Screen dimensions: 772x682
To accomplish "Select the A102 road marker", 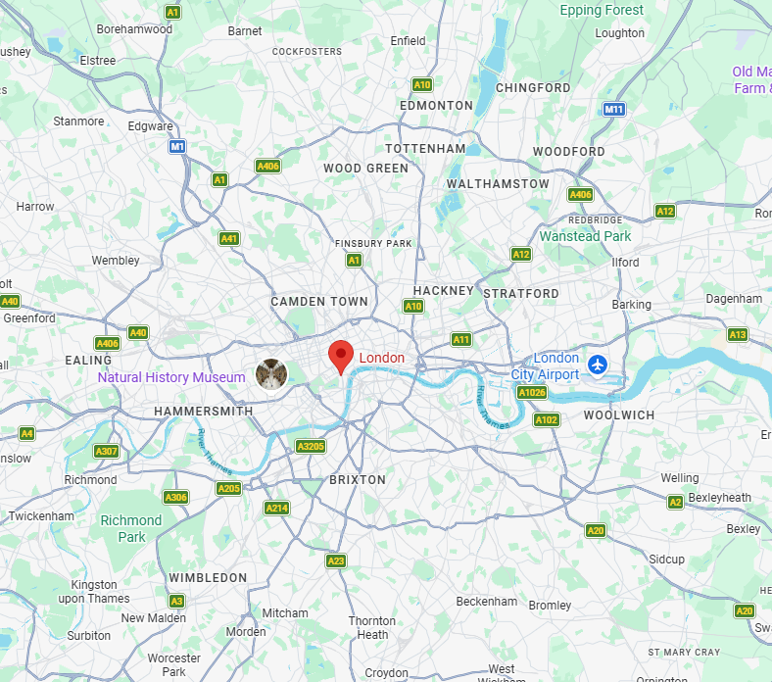I will 547,420.
